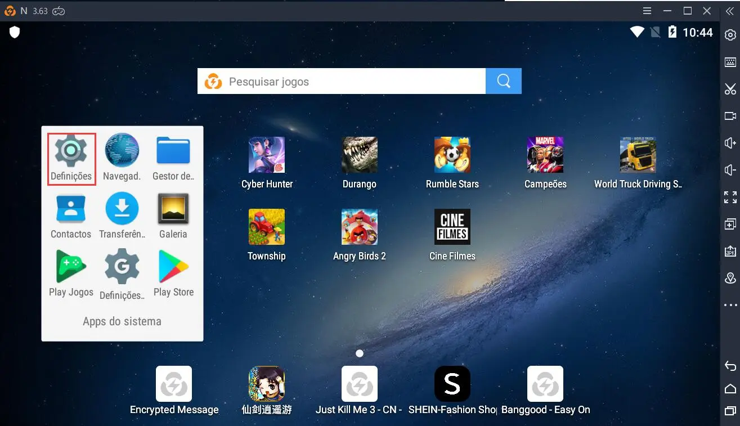Tap the no-SIM status icon
This screenshot has width=740, height=426.
click(655, 32)
